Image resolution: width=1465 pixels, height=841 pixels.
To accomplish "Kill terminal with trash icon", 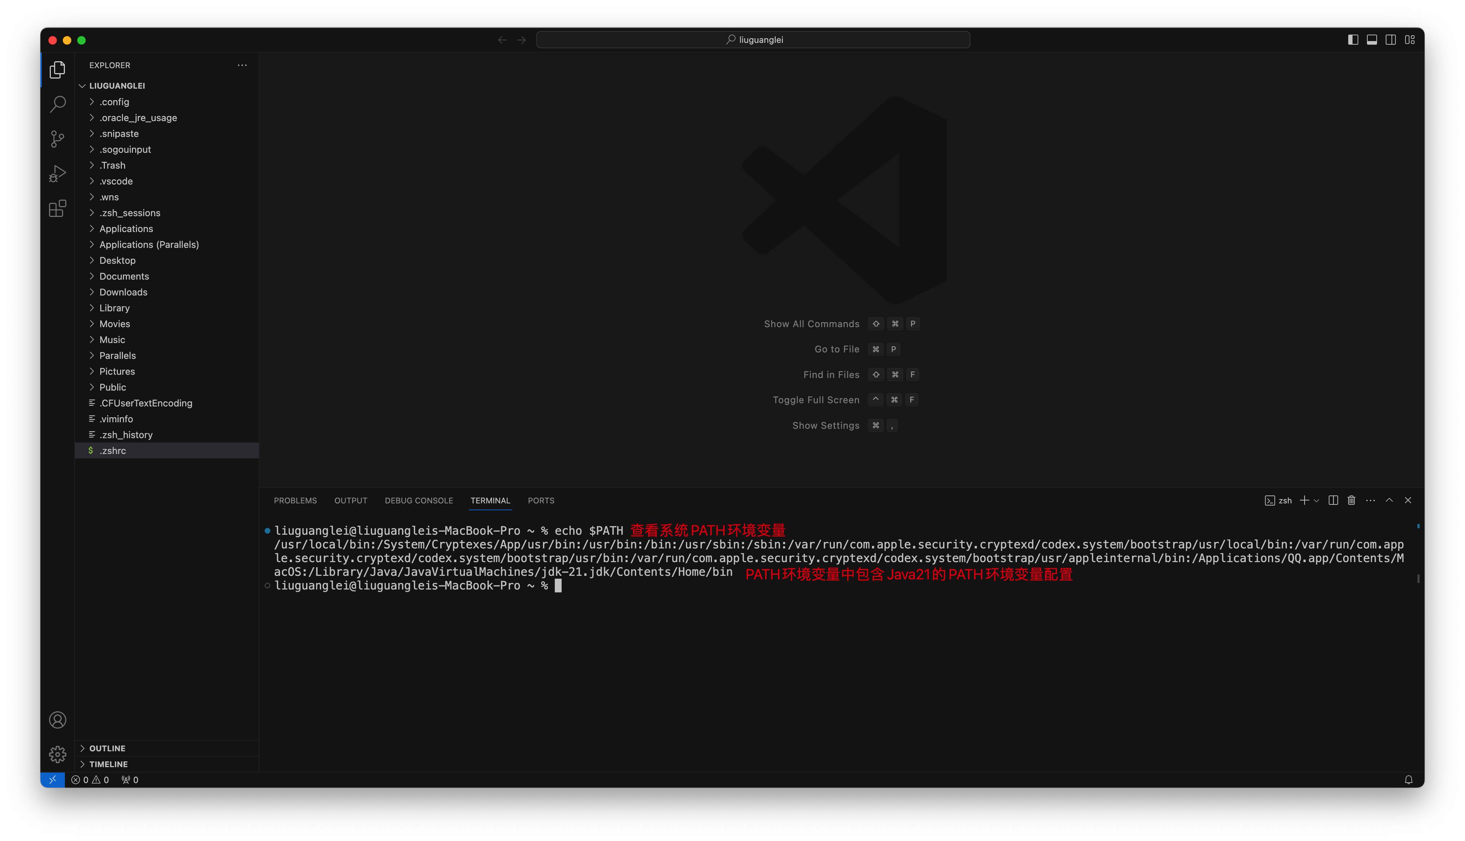I will [1352, 500].
